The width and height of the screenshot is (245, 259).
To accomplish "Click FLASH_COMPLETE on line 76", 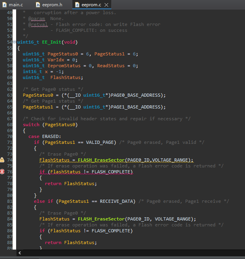I will [x=111, y=172].
